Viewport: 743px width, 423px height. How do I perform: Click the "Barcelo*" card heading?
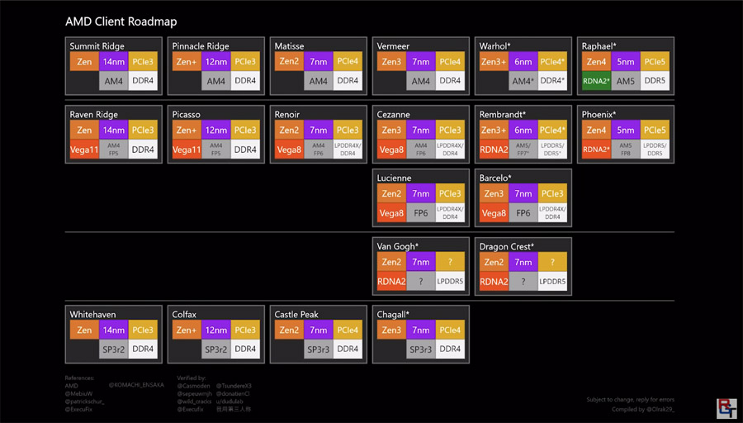coord(495,178)
